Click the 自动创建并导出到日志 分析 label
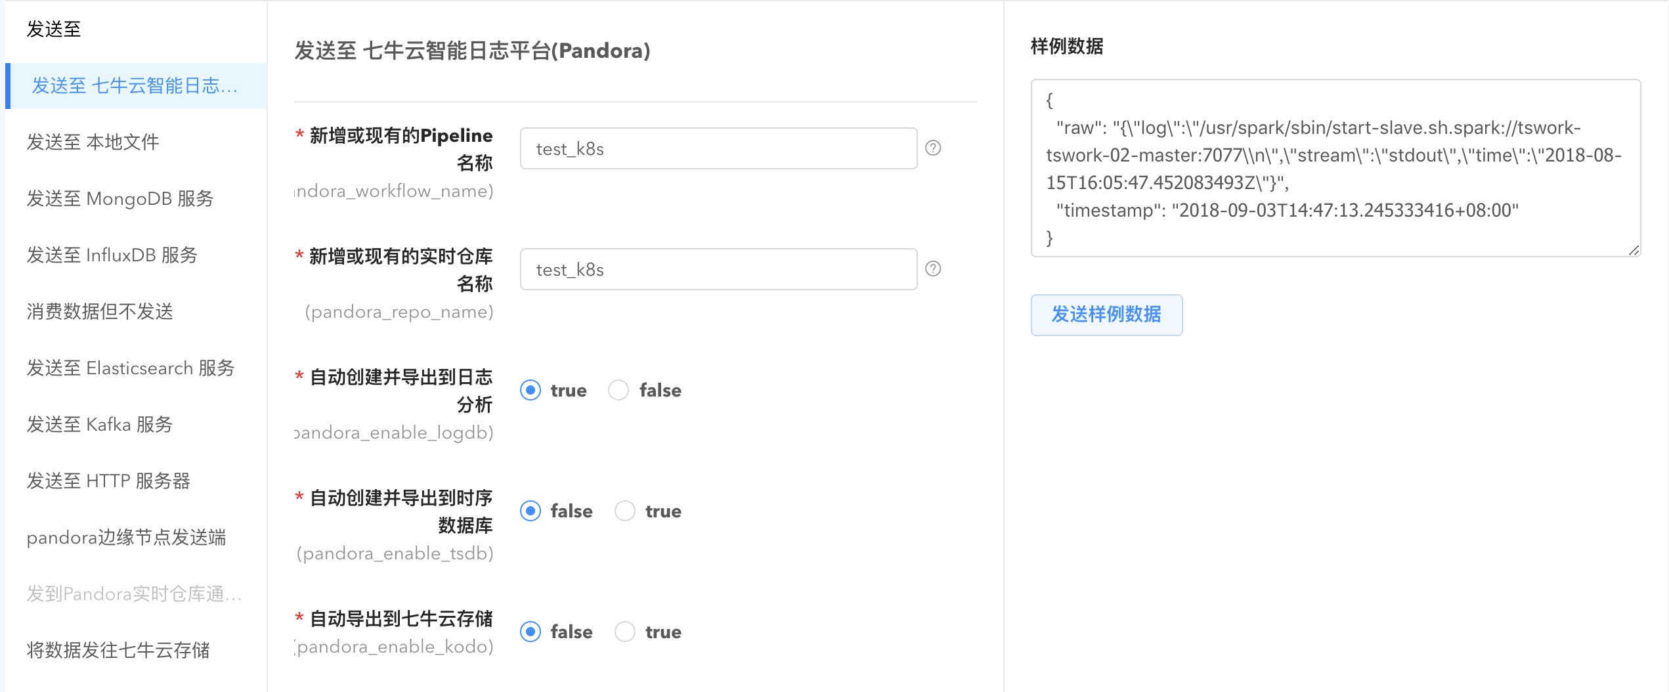The image size is (1669, 692). pos(401,391)
